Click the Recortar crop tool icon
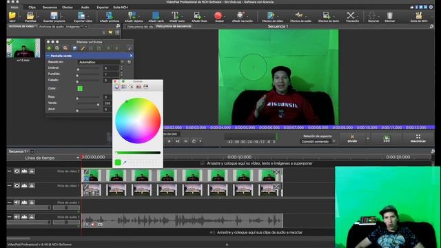Image resolution: width=441 pixels, height=248 pixels. 372,16
